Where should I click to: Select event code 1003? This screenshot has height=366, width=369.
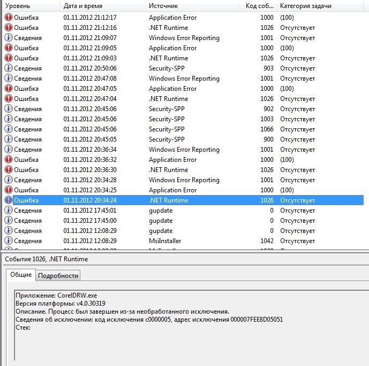coord(267,119)
